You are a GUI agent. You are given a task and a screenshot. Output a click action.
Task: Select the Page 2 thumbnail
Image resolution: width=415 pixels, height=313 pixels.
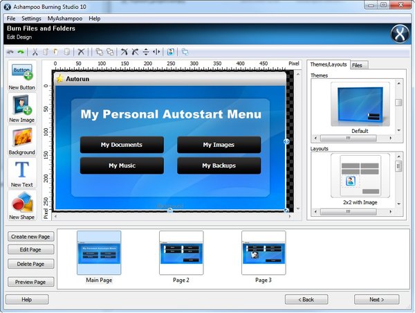[181, 253]
